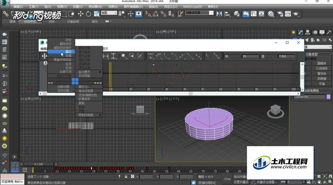Click the Render Production teapot icon
Viewport: 333px width, 185px height.
(x=296, y=13)
